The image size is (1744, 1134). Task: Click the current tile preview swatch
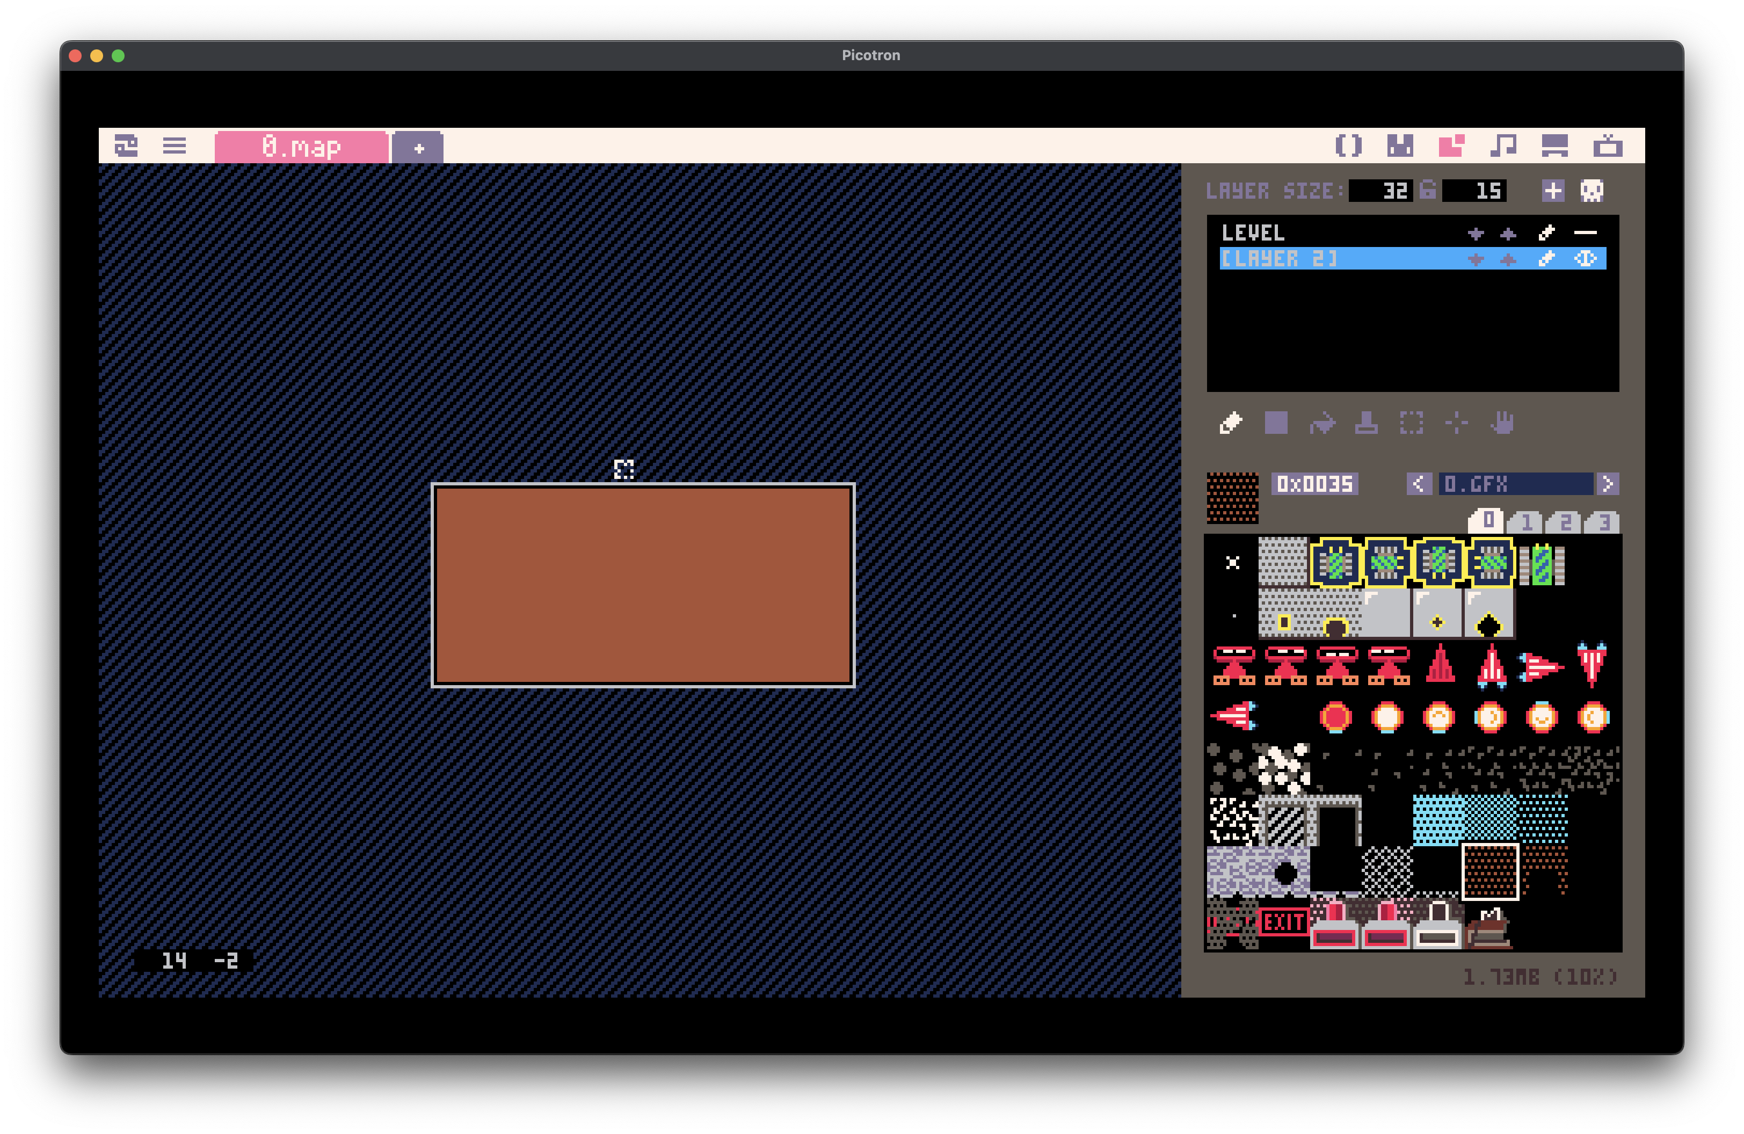[1232, 498]
